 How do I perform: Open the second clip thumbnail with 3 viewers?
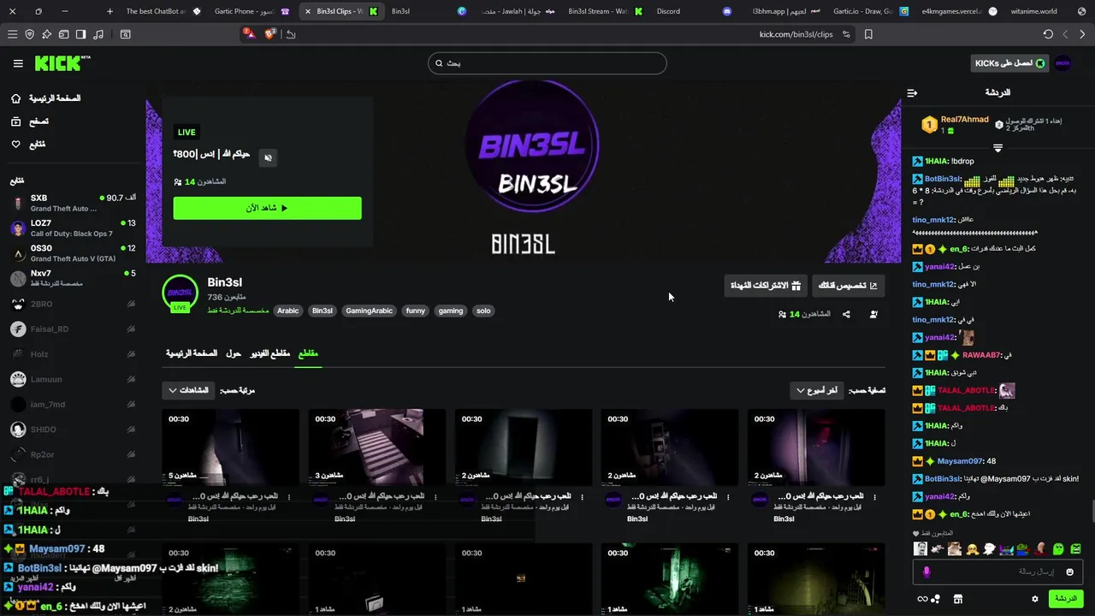(x=377, y=447)
